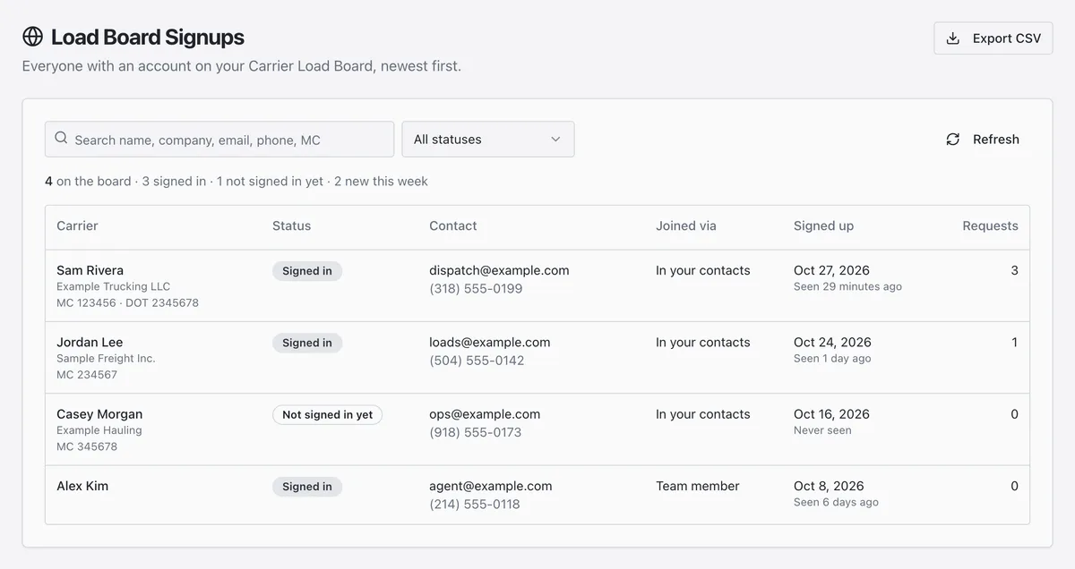Image resolution: width=1075 pixels, height=569 pixels.
Task: Click the Not signed in yet badge
Action: (327, 415)
